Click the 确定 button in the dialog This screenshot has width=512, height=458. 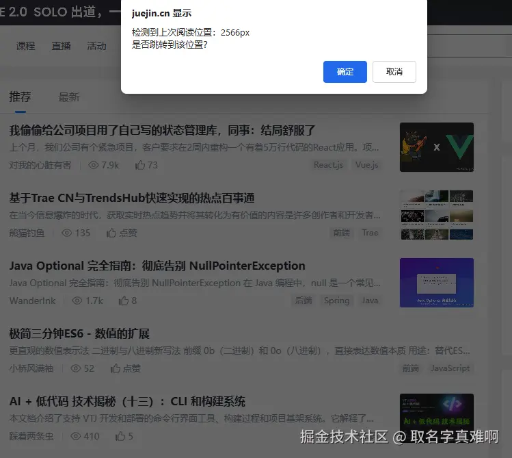[x=345, y=72]
